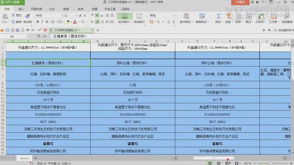The height and width of the screenshot is (165, 294).
Task: Toggle horizontal center alignment
Action: click(x=97, y=22)
